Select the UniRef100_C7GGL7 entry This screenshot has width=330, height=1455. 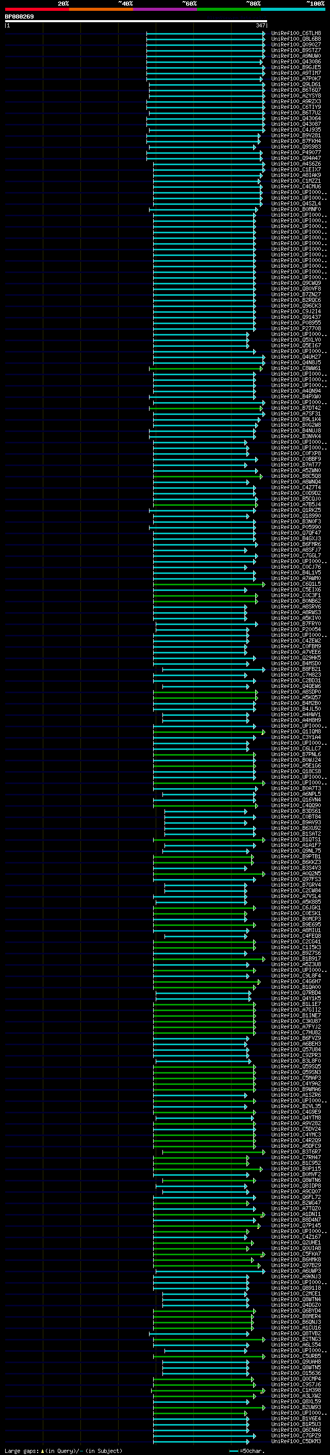click(x=296, y=555)
